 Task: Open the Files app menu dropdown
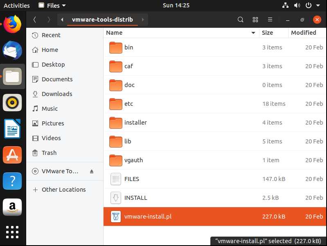tap(52, 5)
